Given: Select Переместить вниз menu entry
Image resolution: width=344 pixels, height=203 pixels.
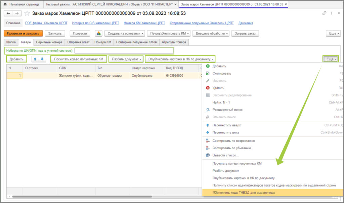Looking at the screenshot, I should coord(273,132).
